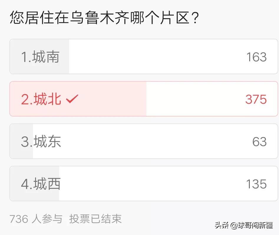Select the 3.城东 poll option
279x235 pixels.
point(143,141)
